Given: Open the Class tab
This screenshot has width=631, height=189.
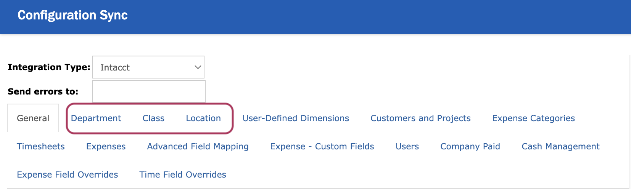Looking at the screenshot, I should coord(153,119).
